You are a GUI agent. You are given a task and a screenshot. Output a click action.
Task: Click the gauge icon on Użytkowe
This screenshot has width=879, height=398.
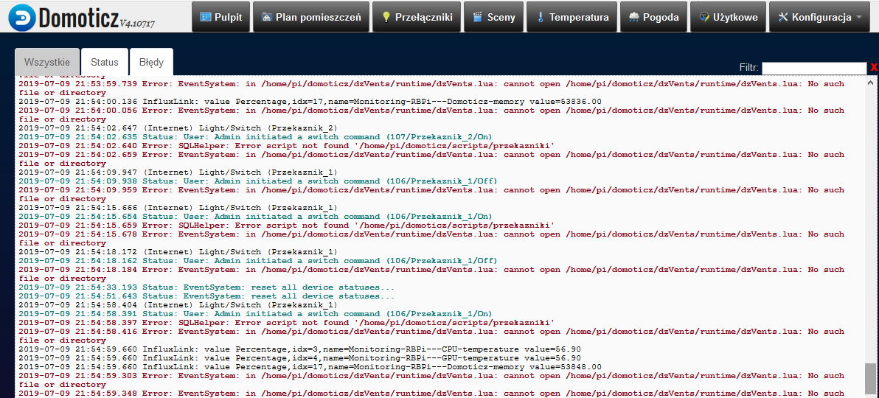click(704, 17)
